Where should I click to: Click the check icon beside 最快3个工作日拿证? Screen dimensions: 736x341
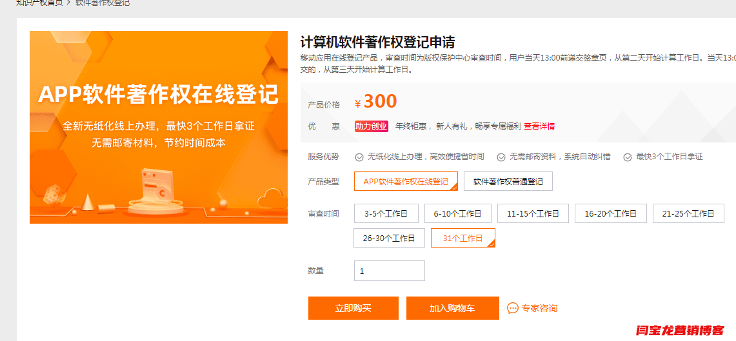pos(626,157)
